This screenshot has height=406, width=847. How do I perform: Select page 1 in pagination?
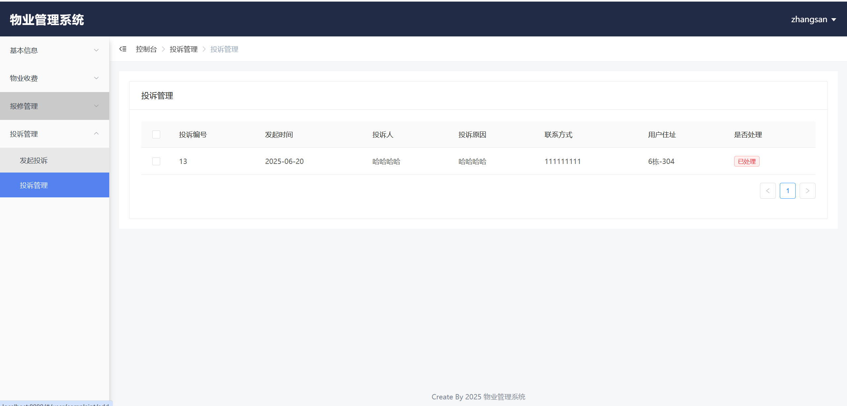tap(787, 191)
